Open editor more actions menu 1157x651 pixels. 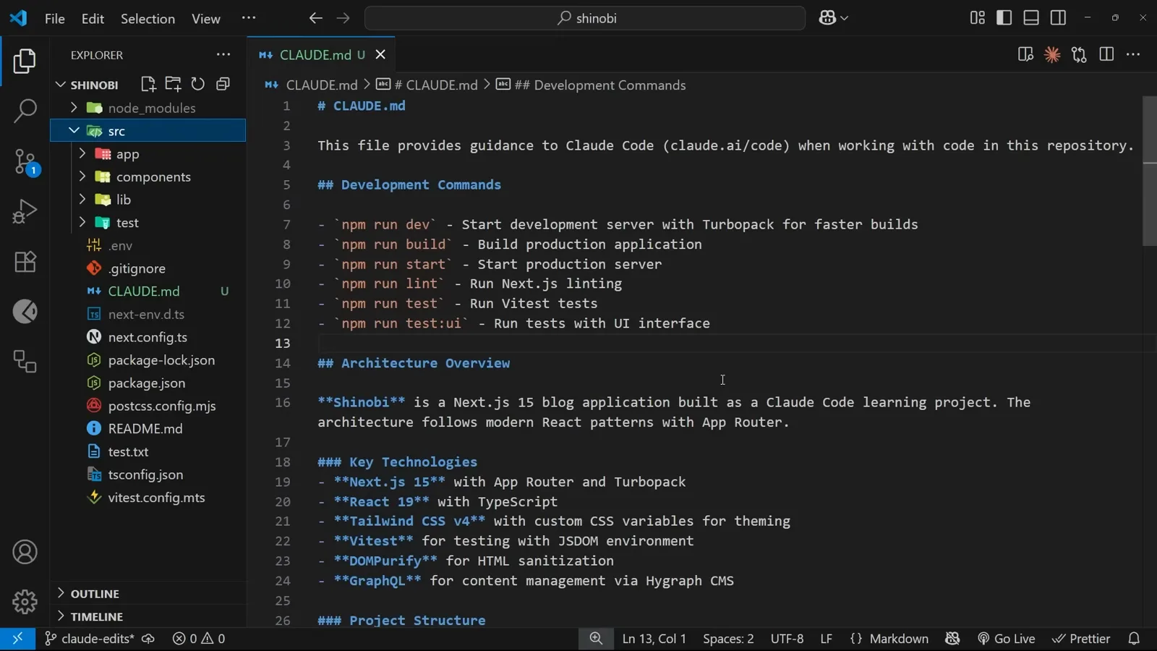1133,55
